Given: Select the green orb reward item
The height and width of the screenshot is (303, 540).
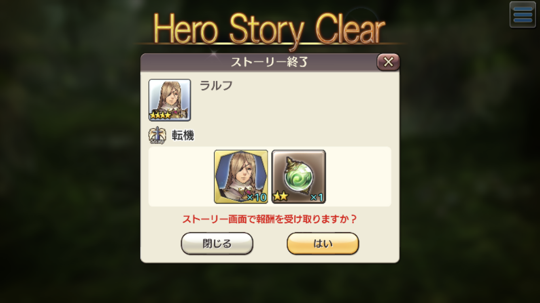Looking at the screenshot, I should pos(299,177).
